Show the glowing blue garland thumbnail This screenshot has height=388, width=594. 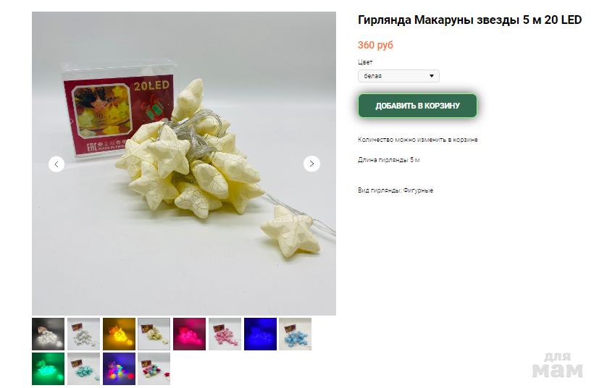(260, 334)
